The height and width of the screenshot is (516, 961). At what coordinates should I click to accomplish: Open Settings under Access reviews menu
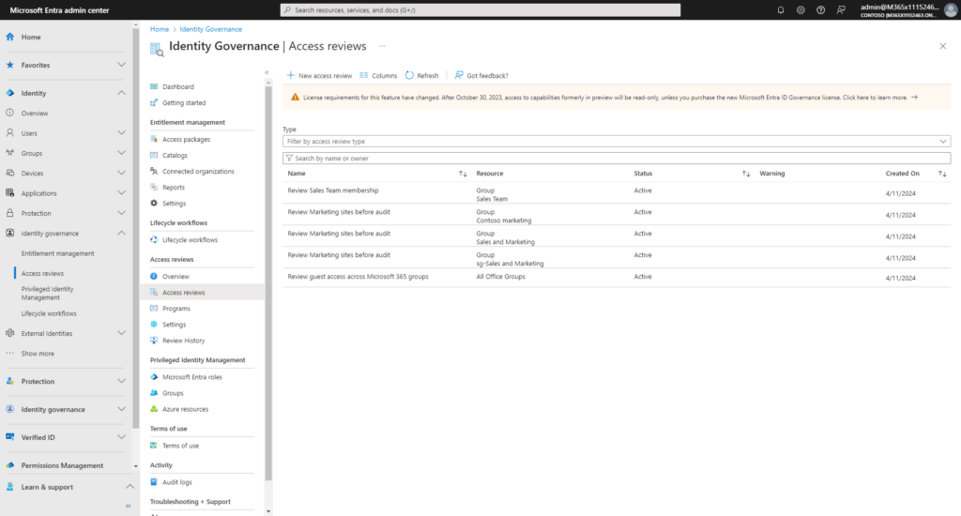click(x=174, y=325)
